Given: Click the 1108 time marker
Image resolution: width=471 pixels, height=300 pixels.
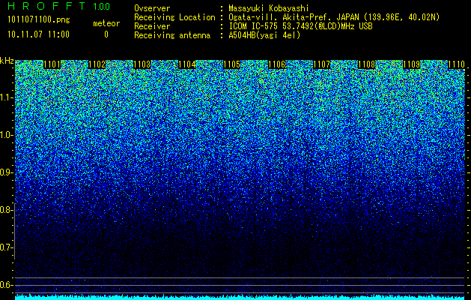Looking at the screenshot, I should pyautogui.click(x=367, y=64).
